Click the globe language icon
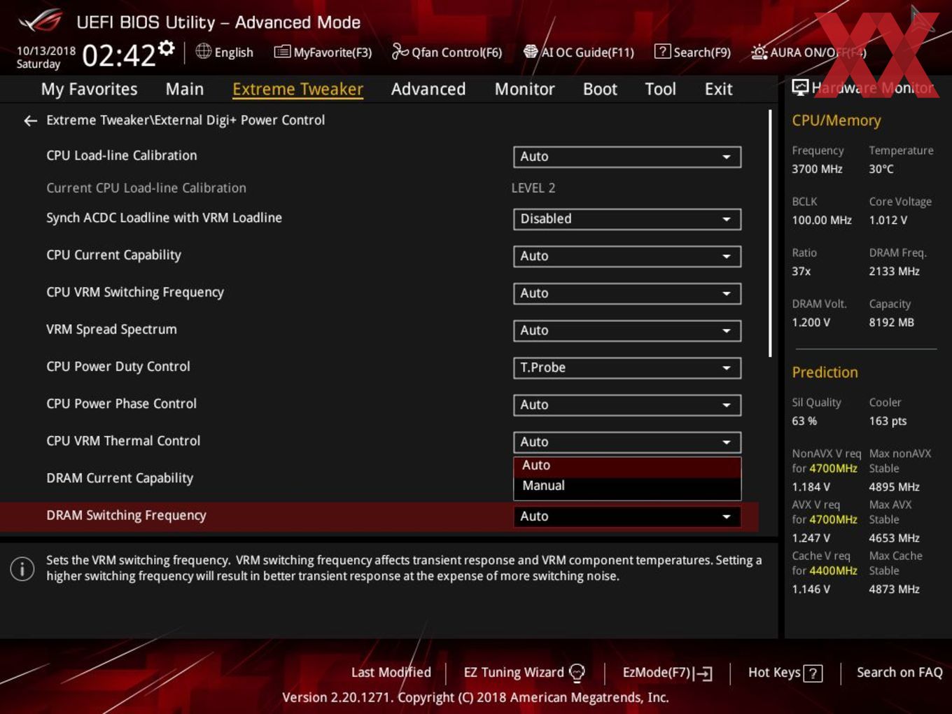 (x=204, y=51)
